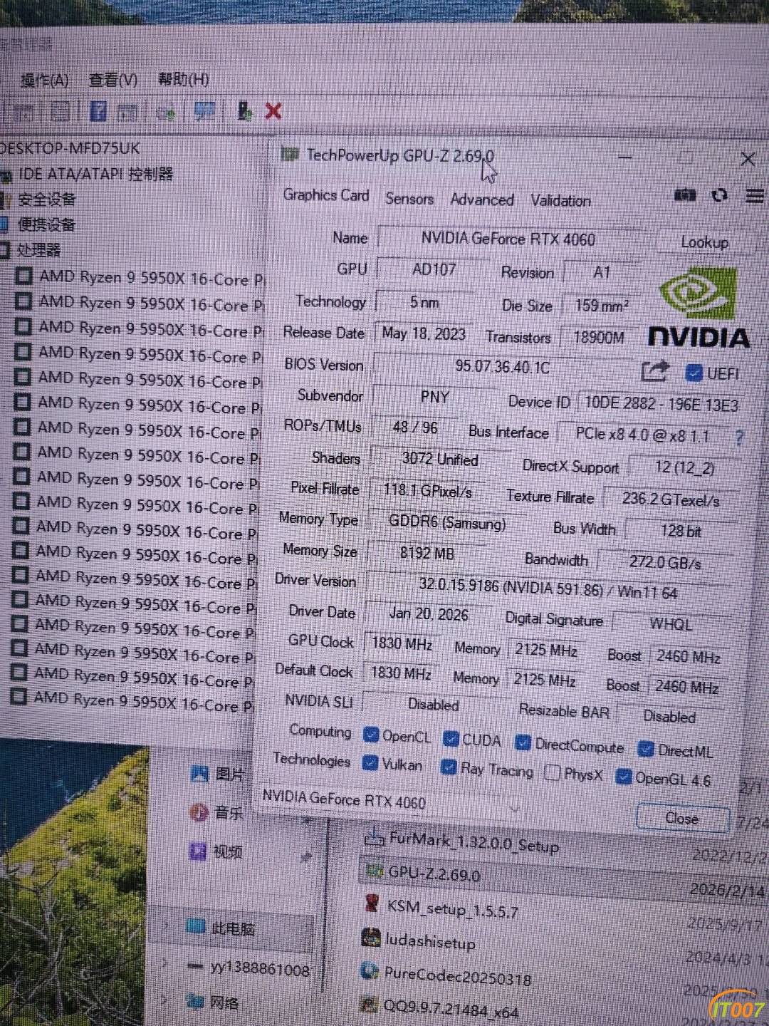Click the 音乐 music icon in Explorer
The height and width of the screenshot is (1026, 769).
click(199, 812)
